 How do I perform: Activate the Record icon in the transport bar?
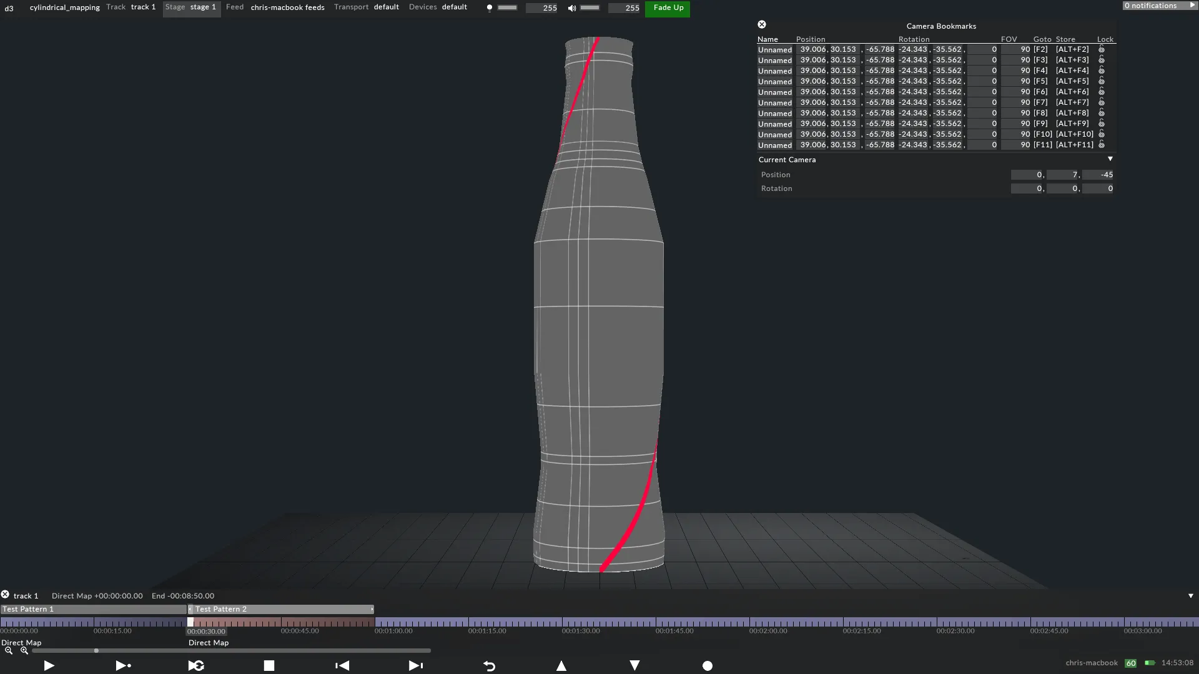click(708, 665)
